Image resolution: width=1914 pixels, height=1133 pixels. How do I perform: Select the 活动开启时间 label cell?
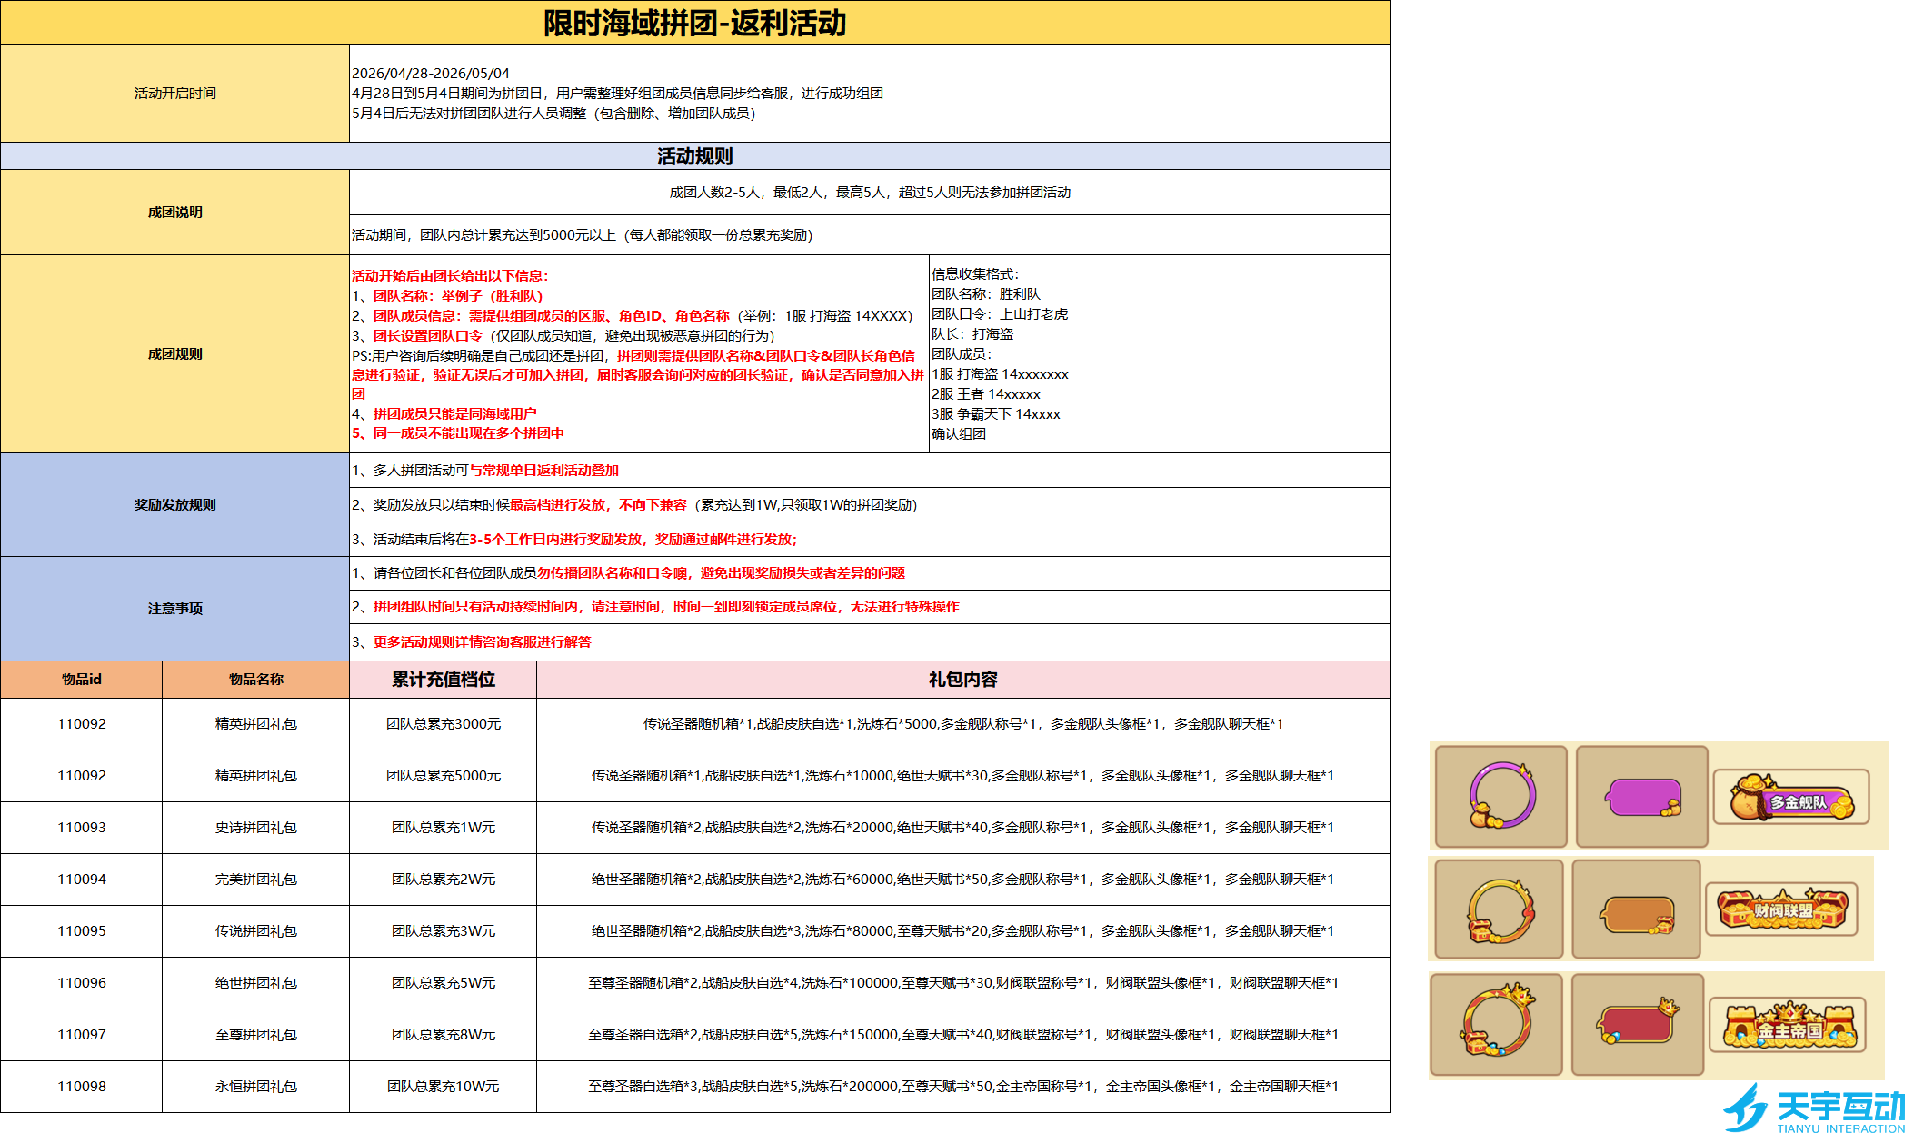coord(174,93)
